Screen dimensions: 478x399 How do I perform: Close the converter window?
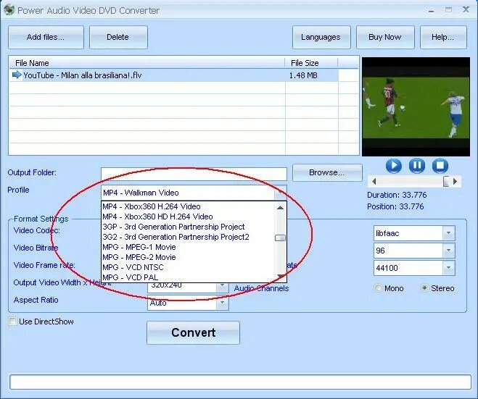click(466, 9)
